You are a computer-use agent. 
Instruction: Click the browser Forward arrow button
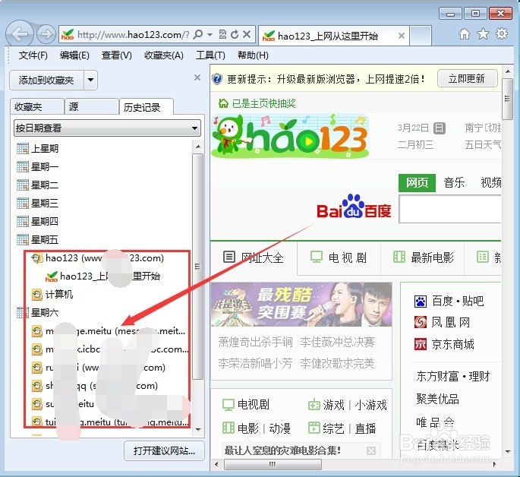[46, 34]
